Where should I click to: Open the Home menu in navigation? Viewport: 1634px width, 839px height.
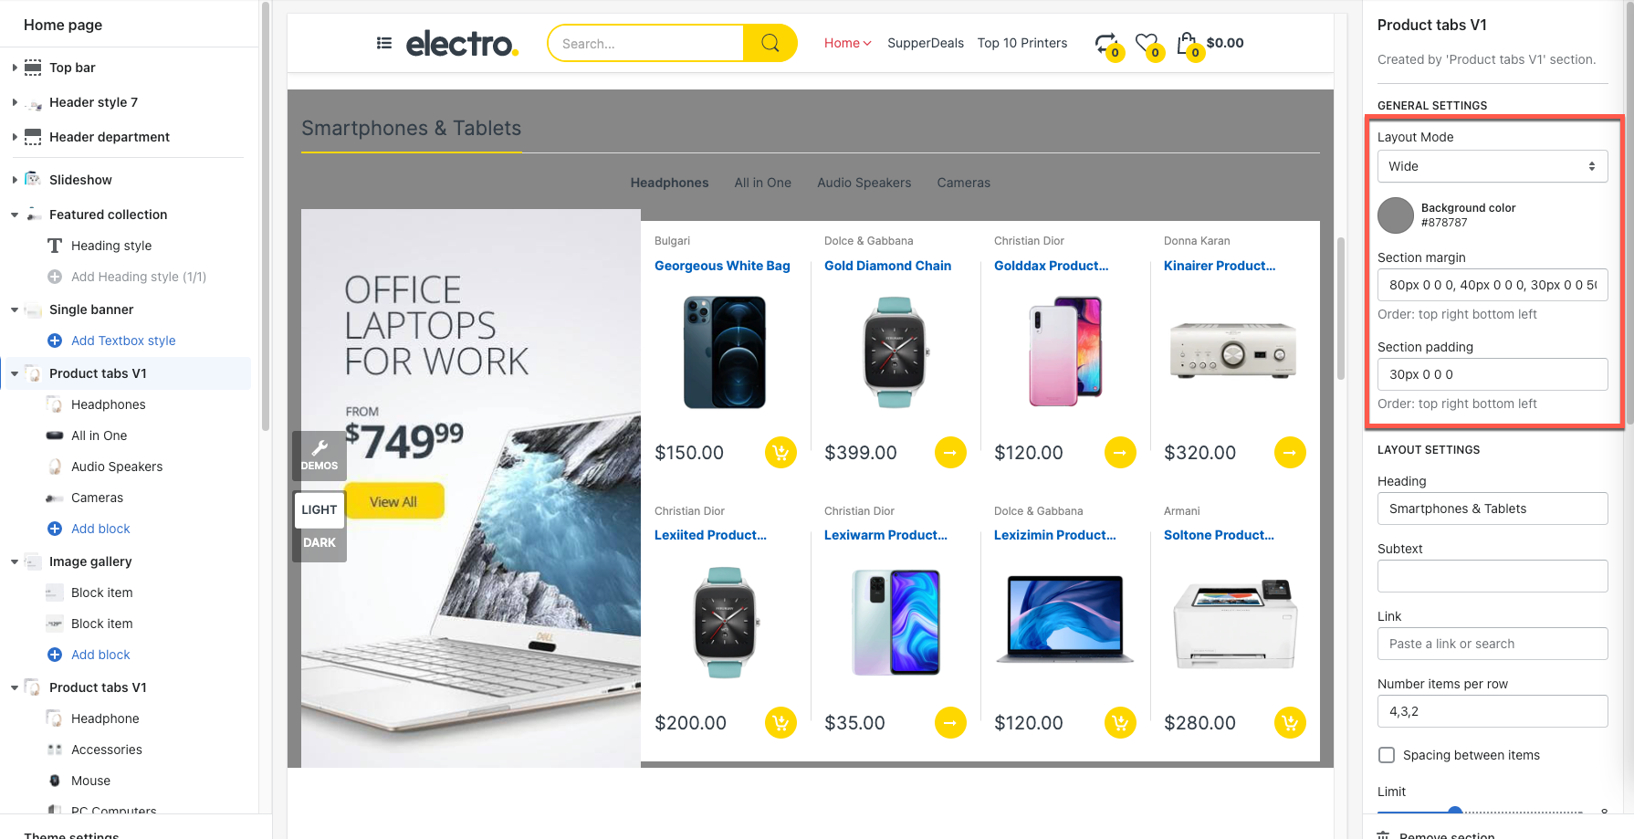pos(847,43)
